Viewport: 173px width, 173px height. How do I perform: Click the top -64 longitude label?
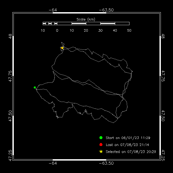coord(53,10)
